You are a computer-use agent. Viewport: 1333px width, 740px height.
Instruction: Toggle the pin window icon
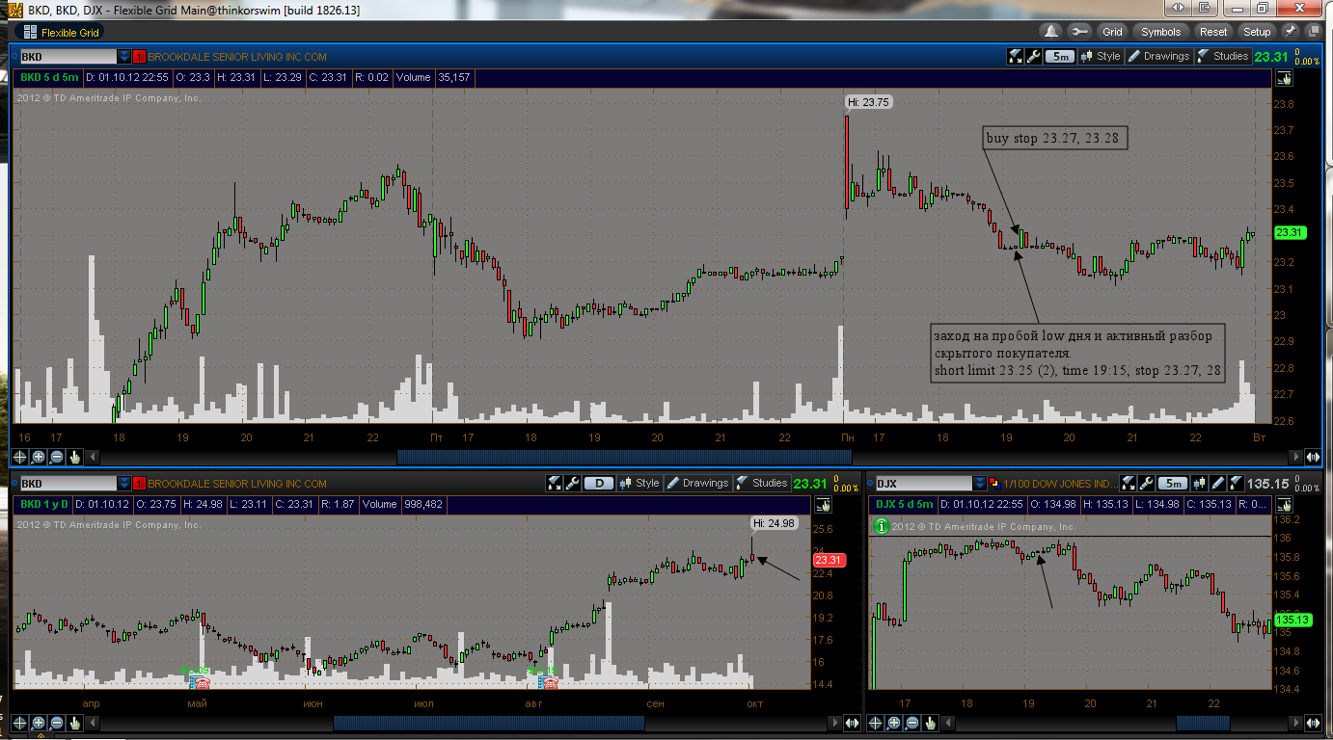(x=1290, y=31)
